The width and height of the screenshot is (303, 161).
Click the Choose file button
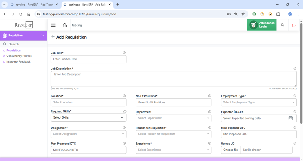(x=231, y=150)
